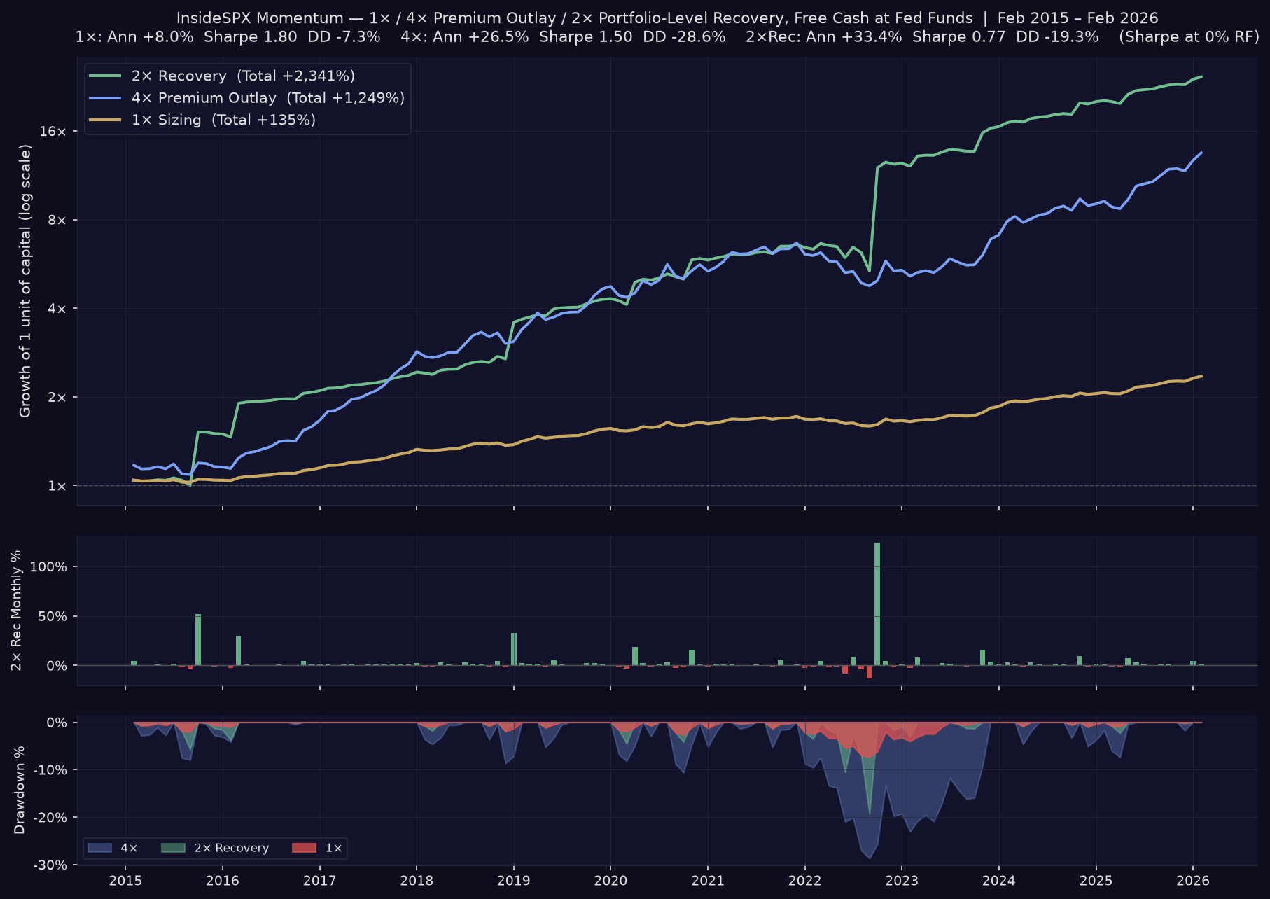The height and width of the screenshot is (899, 1270).
Task: Click the tallest green monthly bar in late 2022
Action: tap(877, 604)
